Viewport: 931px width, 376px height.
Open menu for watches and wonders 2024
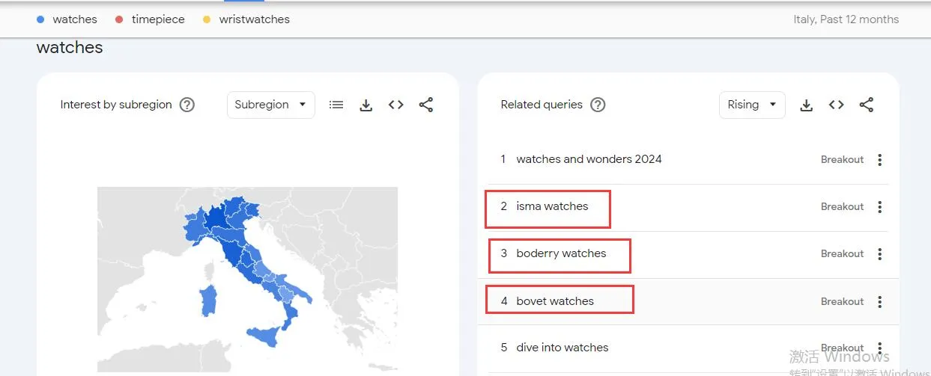tap(880, 160)
